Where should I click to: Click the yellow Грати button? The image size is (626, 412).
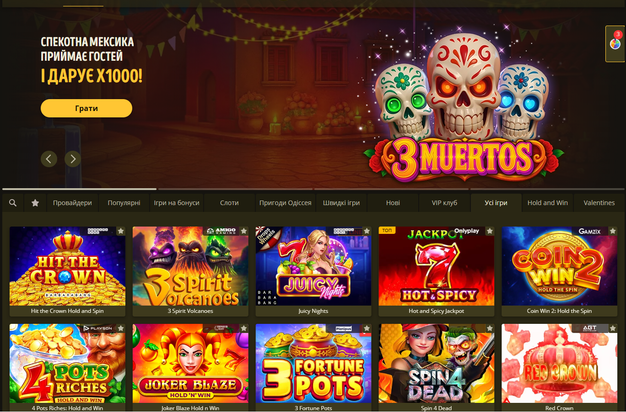86,108
